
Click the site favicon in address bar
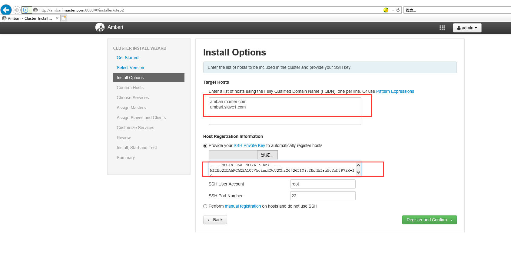[35, 10]
